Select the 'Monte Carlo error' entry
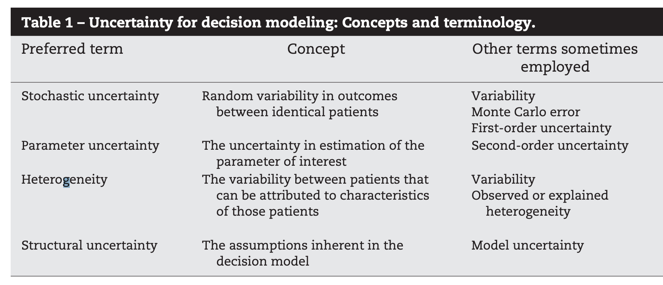Viewport: 663px width, 285px height. (x=525, y=112)
